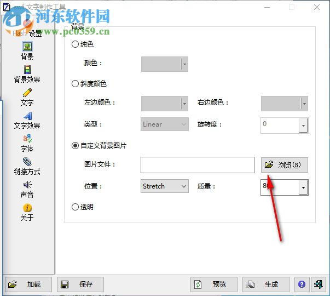
Task: Close the window
Action: tap(317, 7)
